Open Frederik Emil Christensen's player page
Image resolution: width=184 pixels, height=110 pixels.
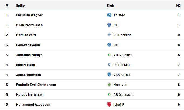click(x=36, y=85)
